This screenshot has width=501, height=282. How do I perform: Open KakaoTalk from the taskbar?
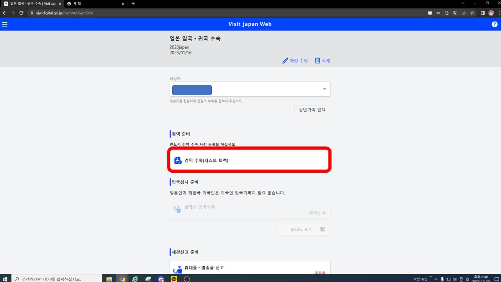coord(174,279)
